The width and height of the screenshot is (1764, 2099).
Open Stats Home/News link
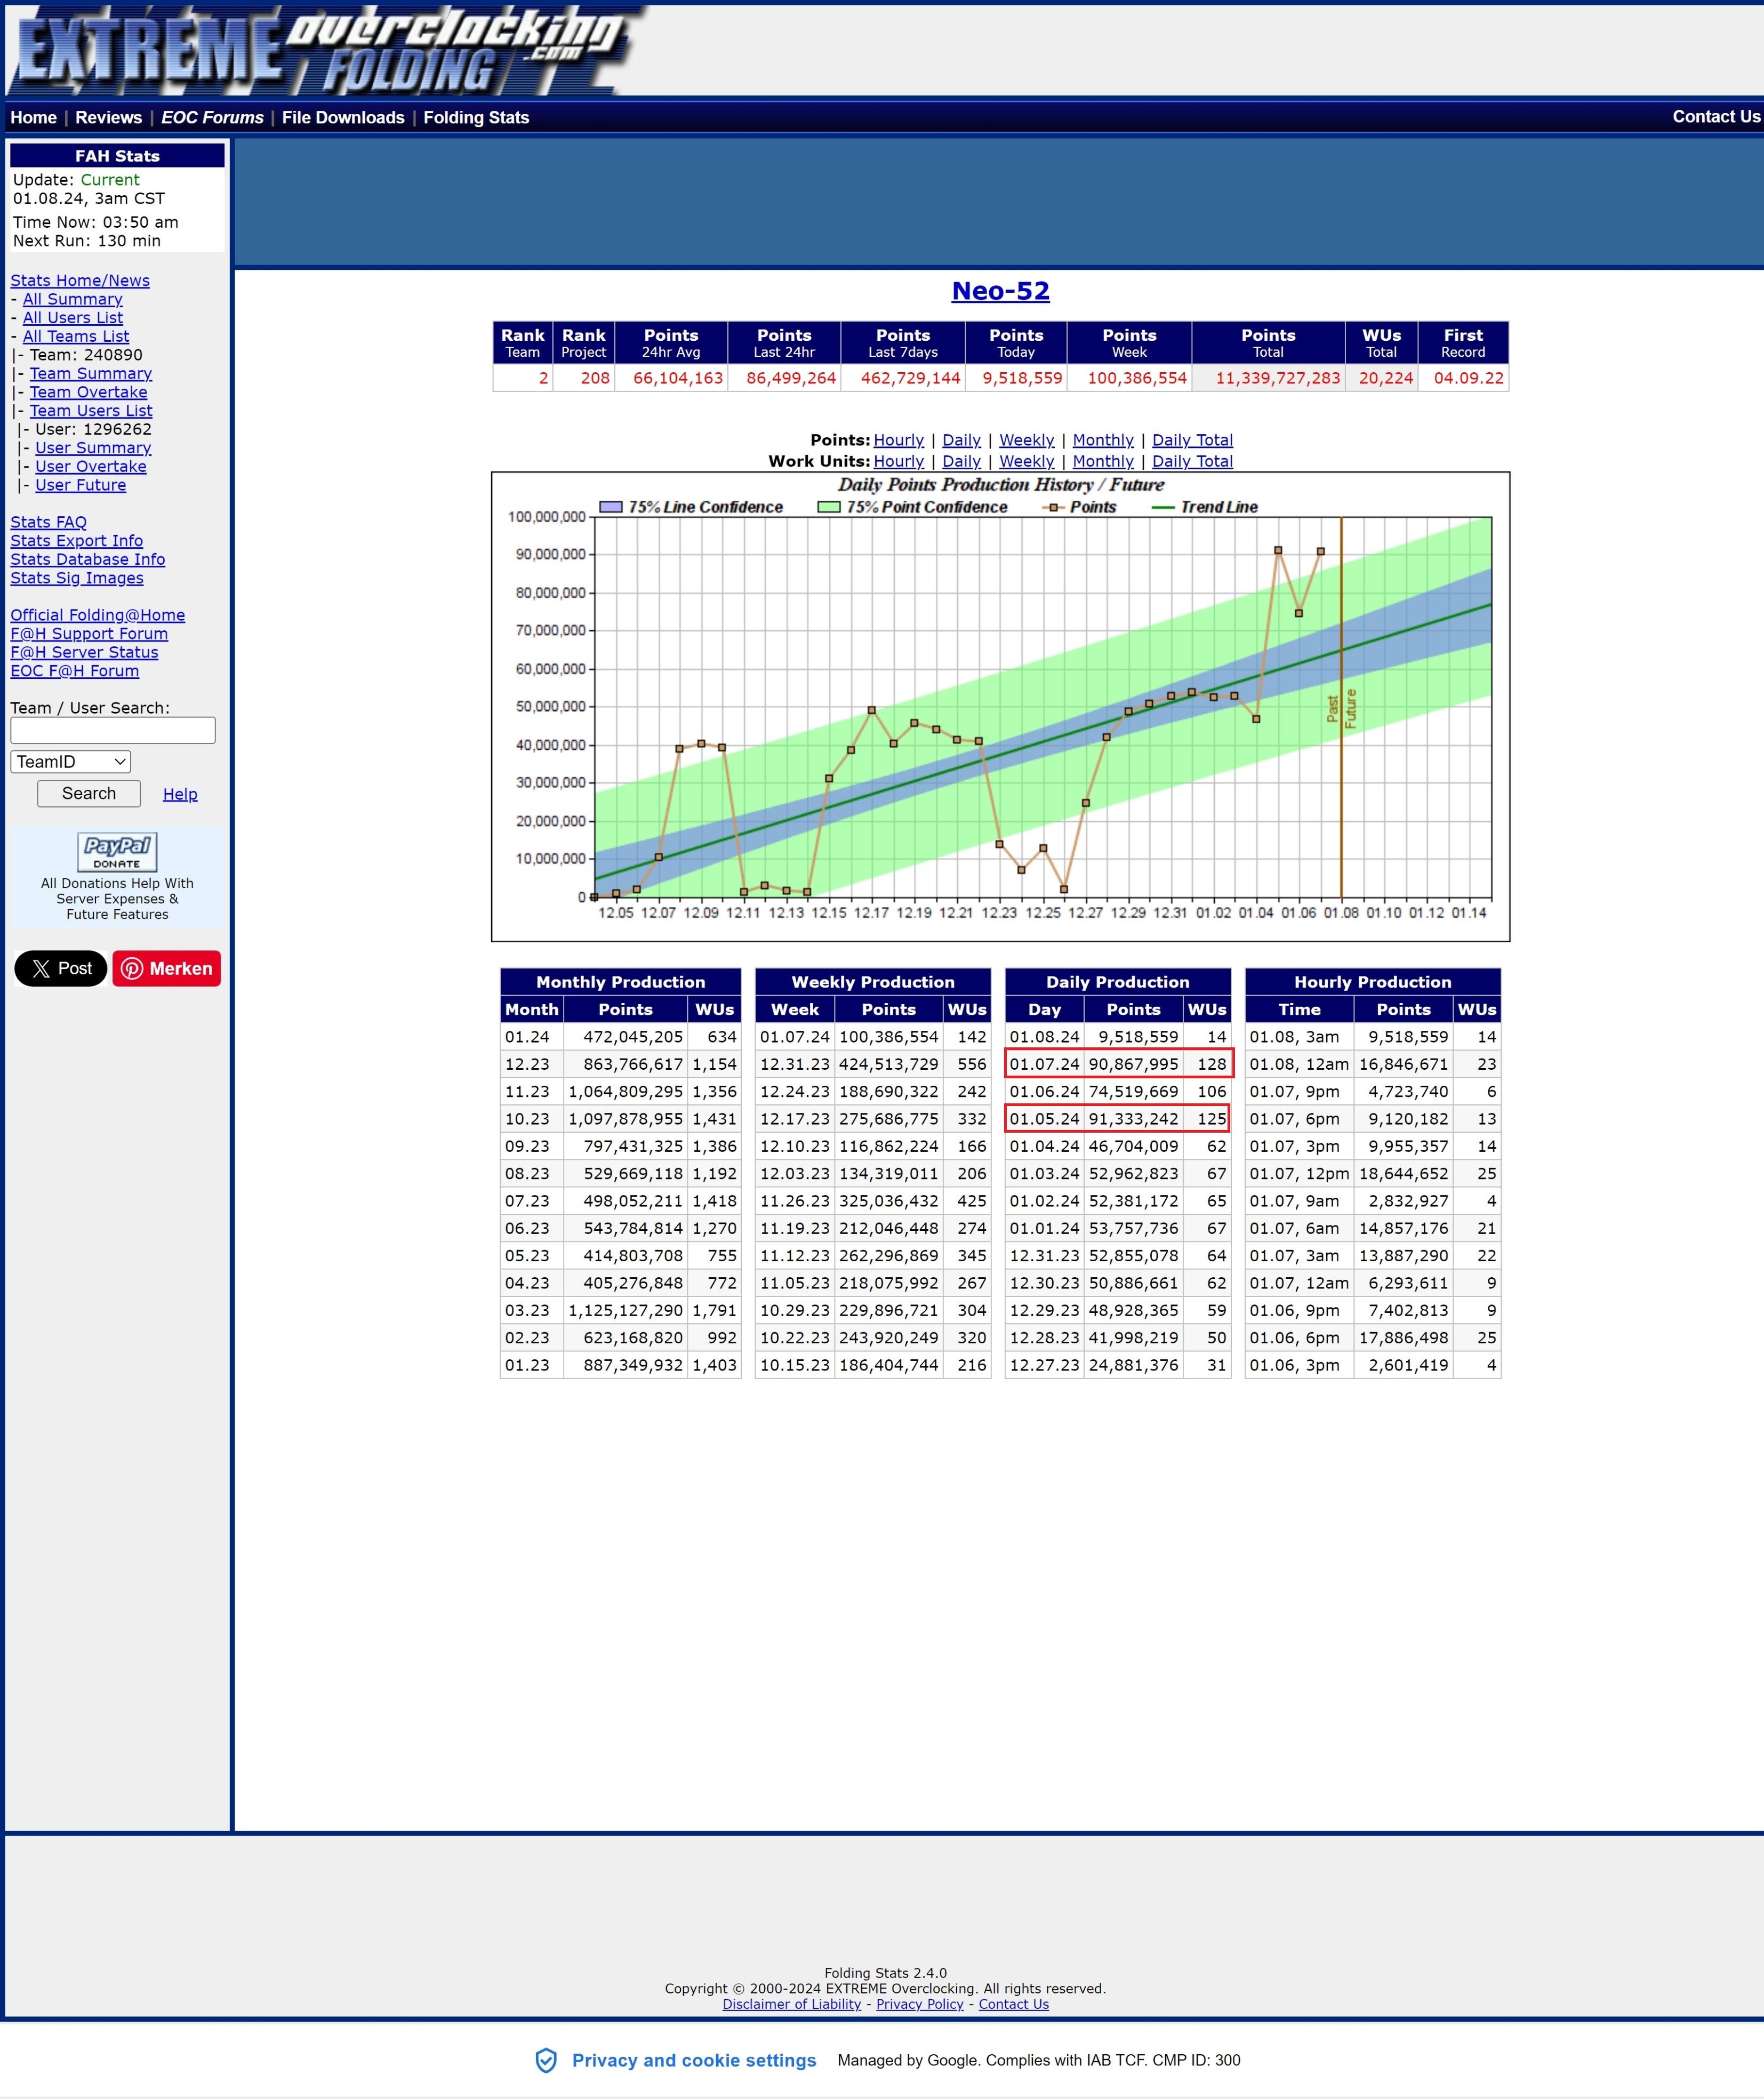(80, 280)
